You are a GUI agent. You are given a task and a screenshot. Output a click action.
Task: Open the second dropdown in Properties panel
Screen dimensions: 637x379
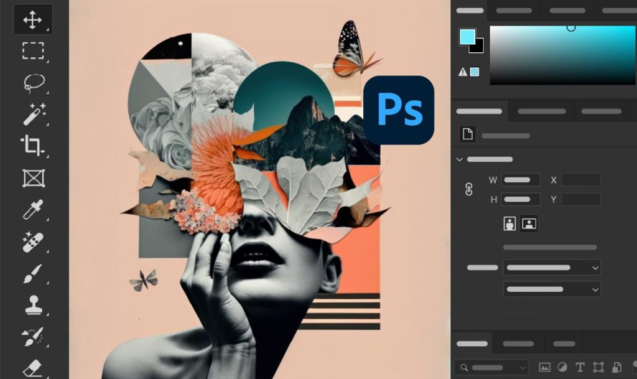pos(552,289)
